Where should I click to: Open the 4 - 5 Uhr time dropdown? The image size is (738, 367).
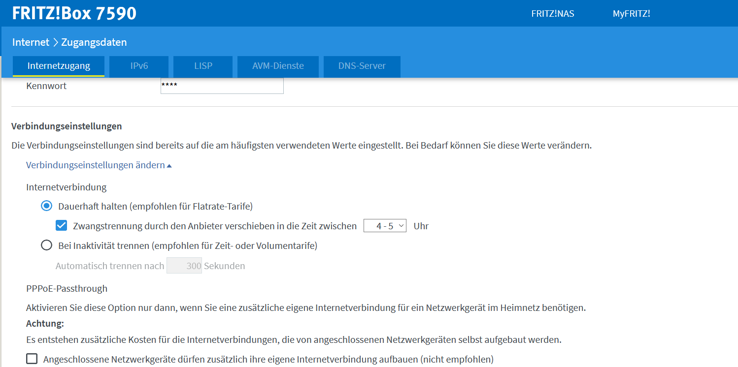tap(385, 226)
